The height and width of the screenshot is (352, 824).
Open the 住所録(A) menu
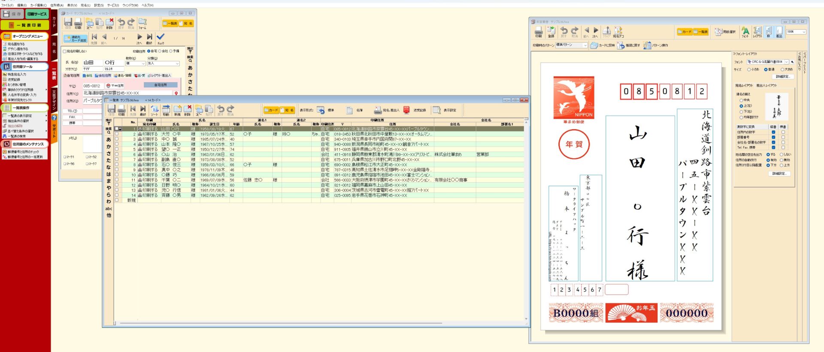point(57,5)
